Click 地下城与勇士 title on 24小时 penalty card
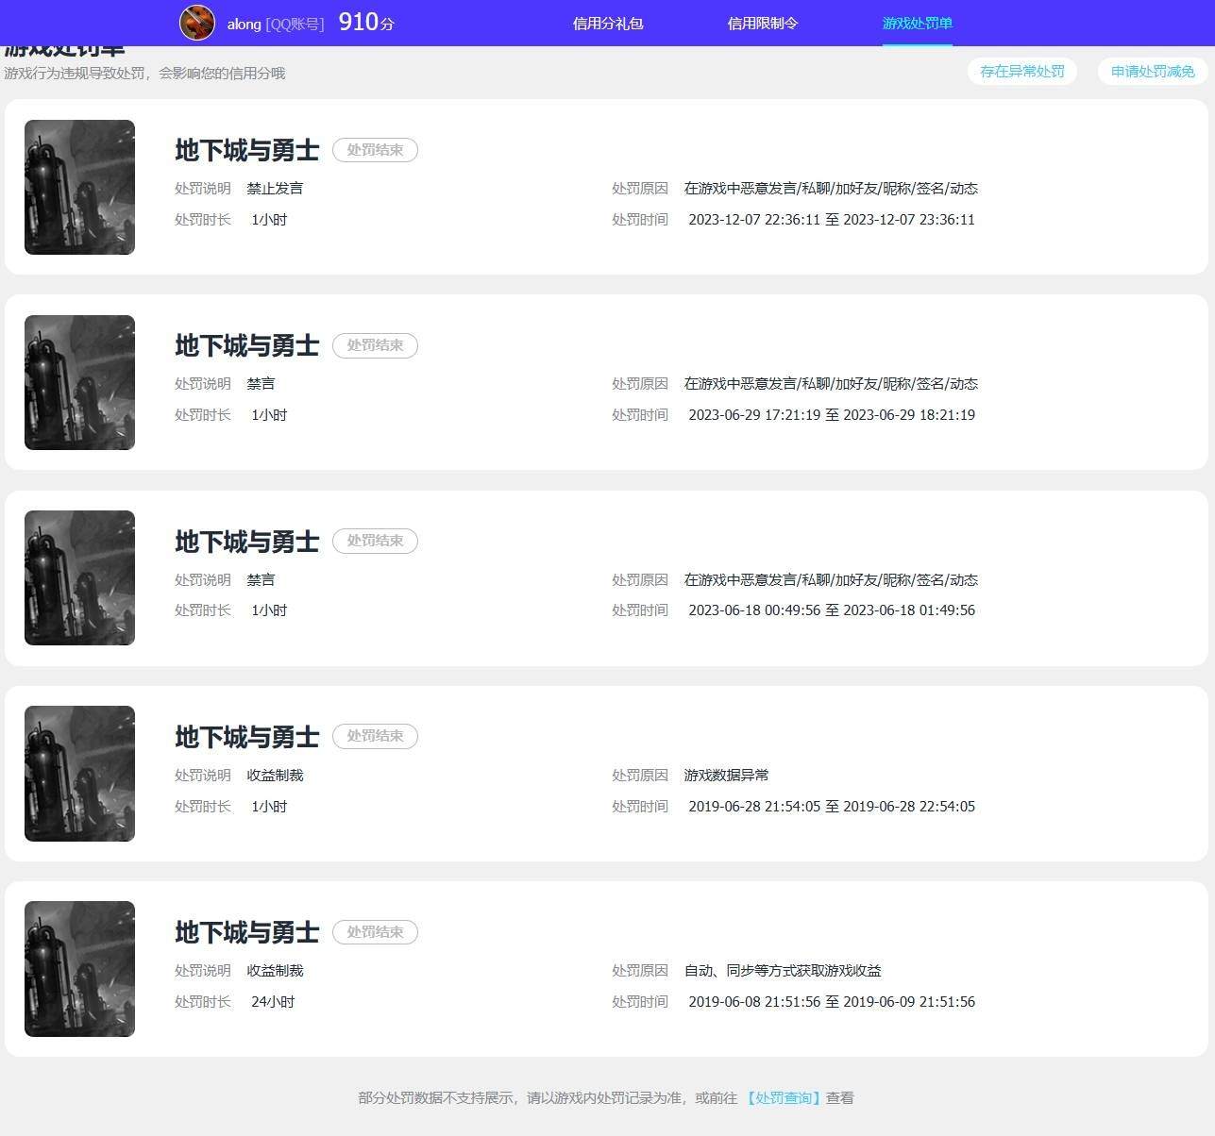Image resolution: width=1215 pixels, height=1136 pixels. (247, 932)
